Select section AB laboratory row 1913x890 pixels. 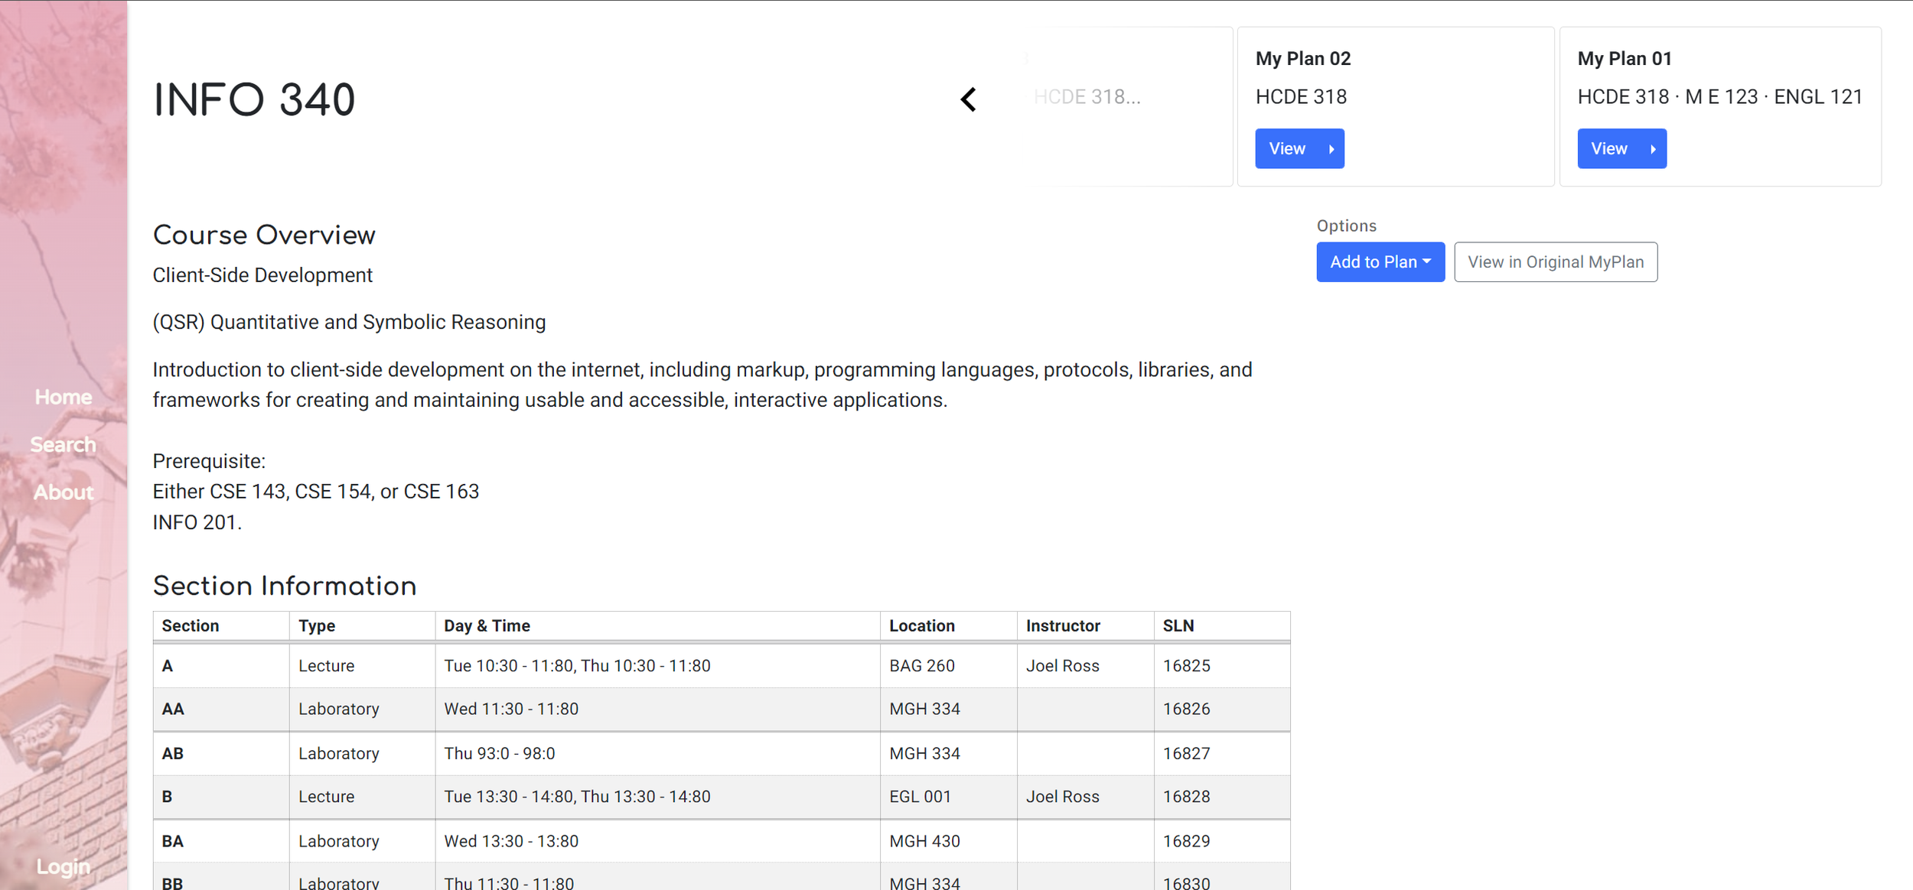[x=721, y=753]
